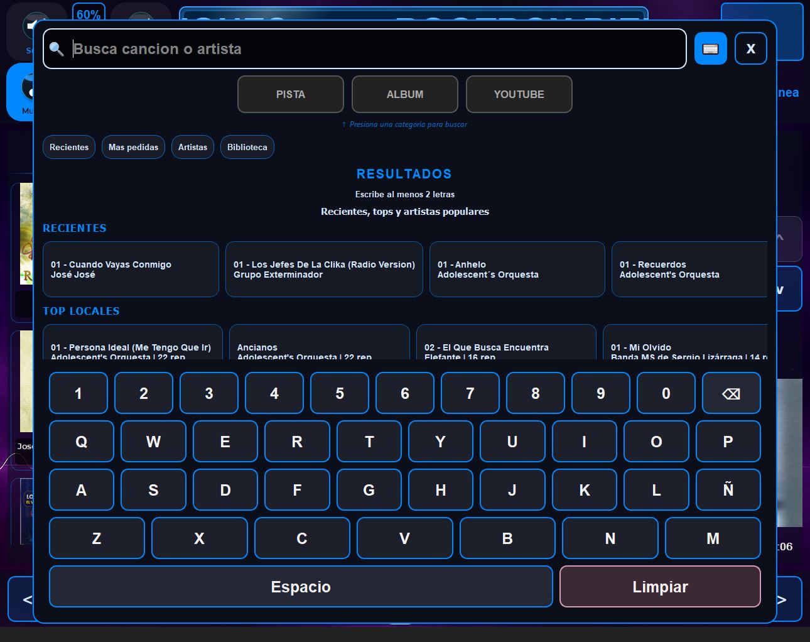Tap the U key

[x=512, y=442]
